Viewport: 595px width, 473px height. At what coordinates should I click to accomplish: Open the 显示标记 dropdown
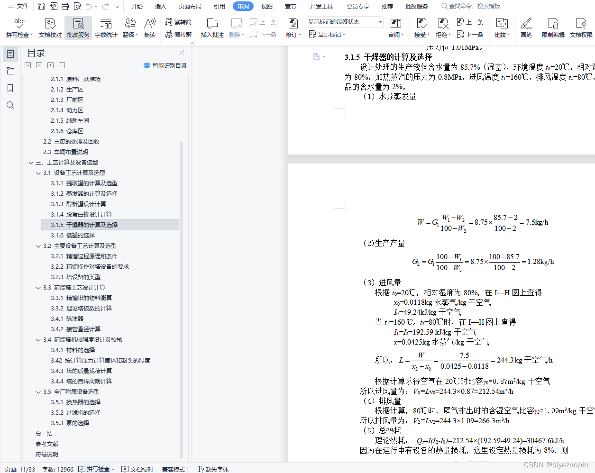tap(327, 34)
